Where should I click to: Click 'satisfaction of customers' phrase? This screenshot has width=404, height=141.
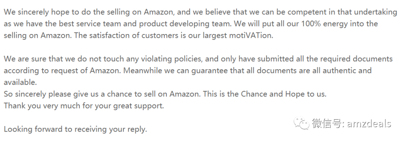pyautogui.click(x=133, y=35)
